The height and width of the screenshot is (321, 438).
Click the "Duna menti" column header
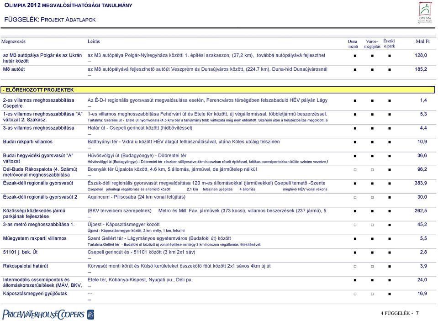point(353,44)
